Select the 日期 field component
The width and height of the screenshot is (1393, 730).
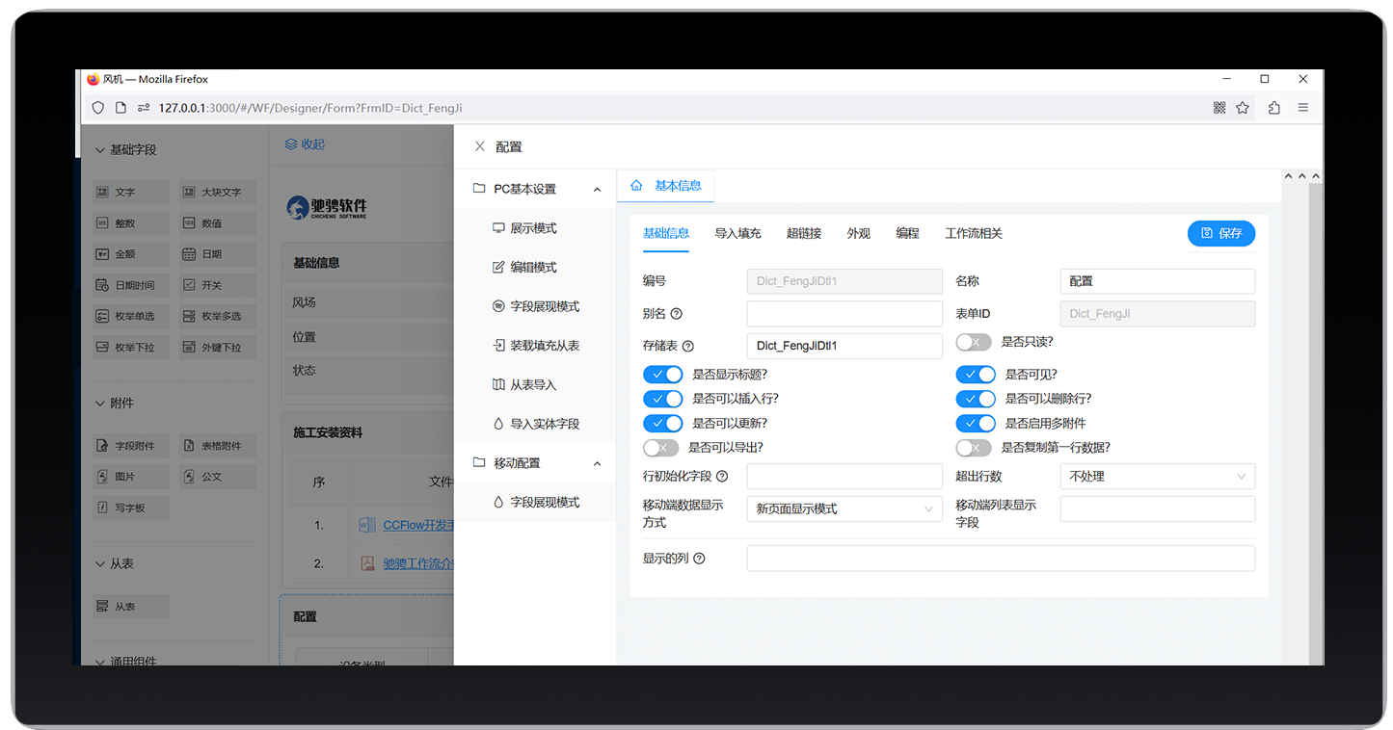pyautogui.click(x=218, y=254)
